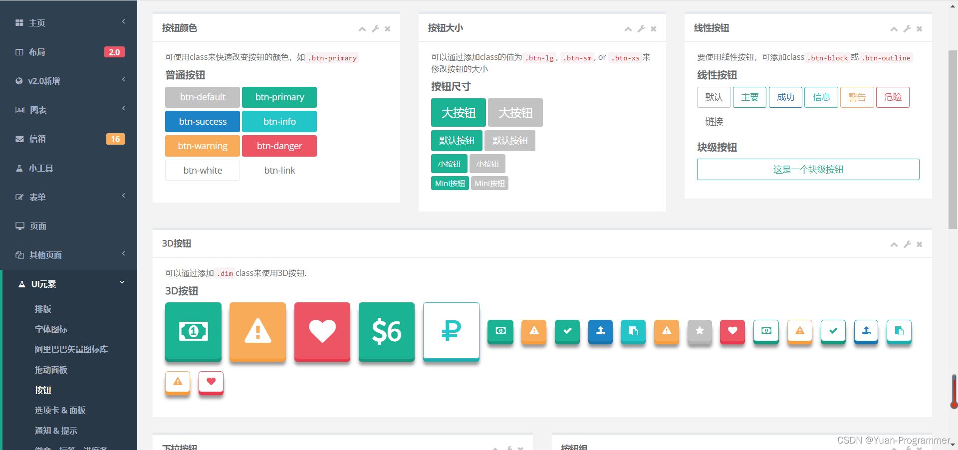The height and width of the screenshot is (450, 958).
Task: Open wrench settings in 按钮大小 panel
Action: tap(641, 29)
